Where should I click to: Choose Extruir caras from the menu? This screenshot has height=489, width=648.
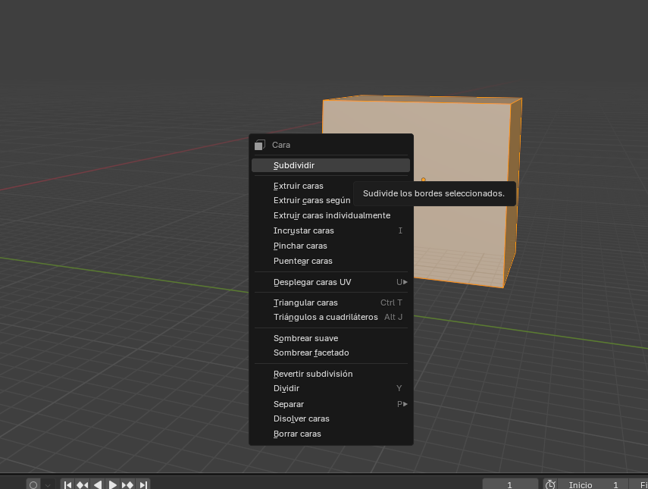pos(299,185)
